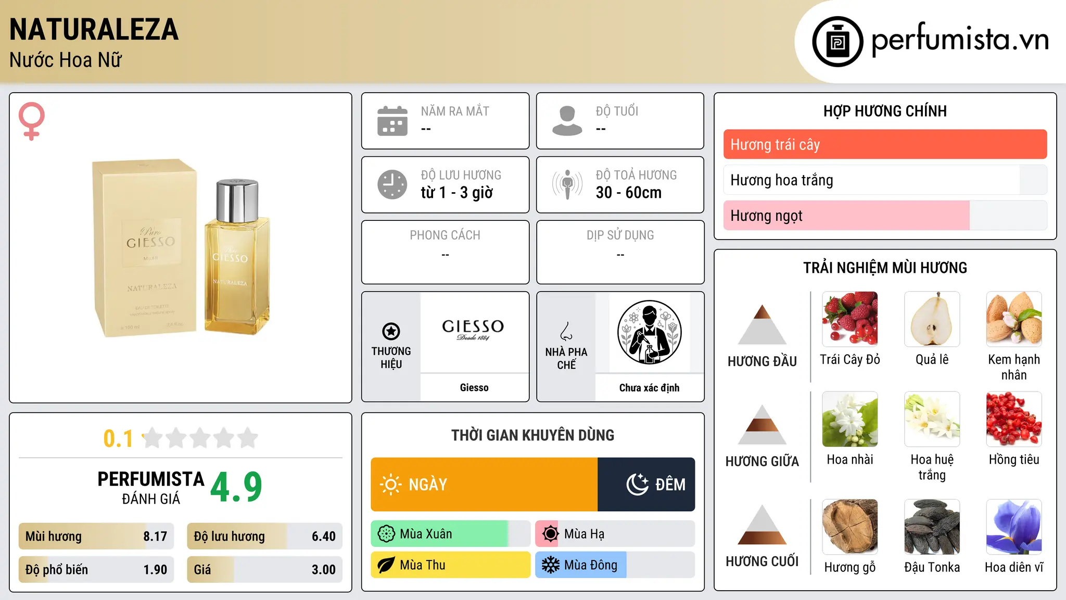The height and width of the screenshot is (600, 1066).
Task: Click the NATURALEZA title heading
Action: coord(94,29)
